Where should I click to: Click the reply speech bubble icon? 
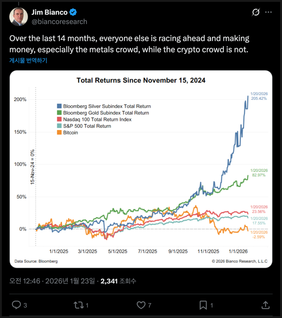16,305
